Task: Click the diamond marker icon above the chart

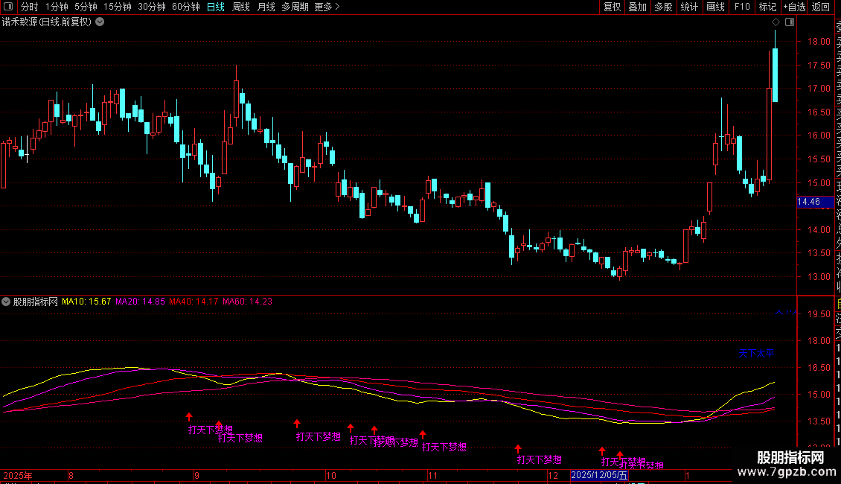Action: 776,22
